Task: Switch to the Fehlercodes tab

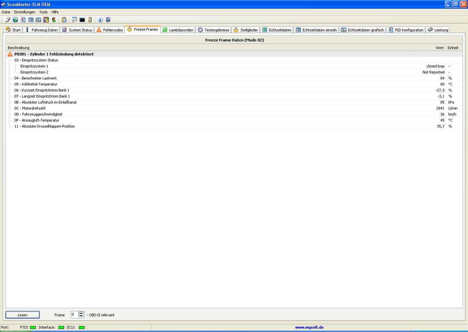Action: (109, 30)
